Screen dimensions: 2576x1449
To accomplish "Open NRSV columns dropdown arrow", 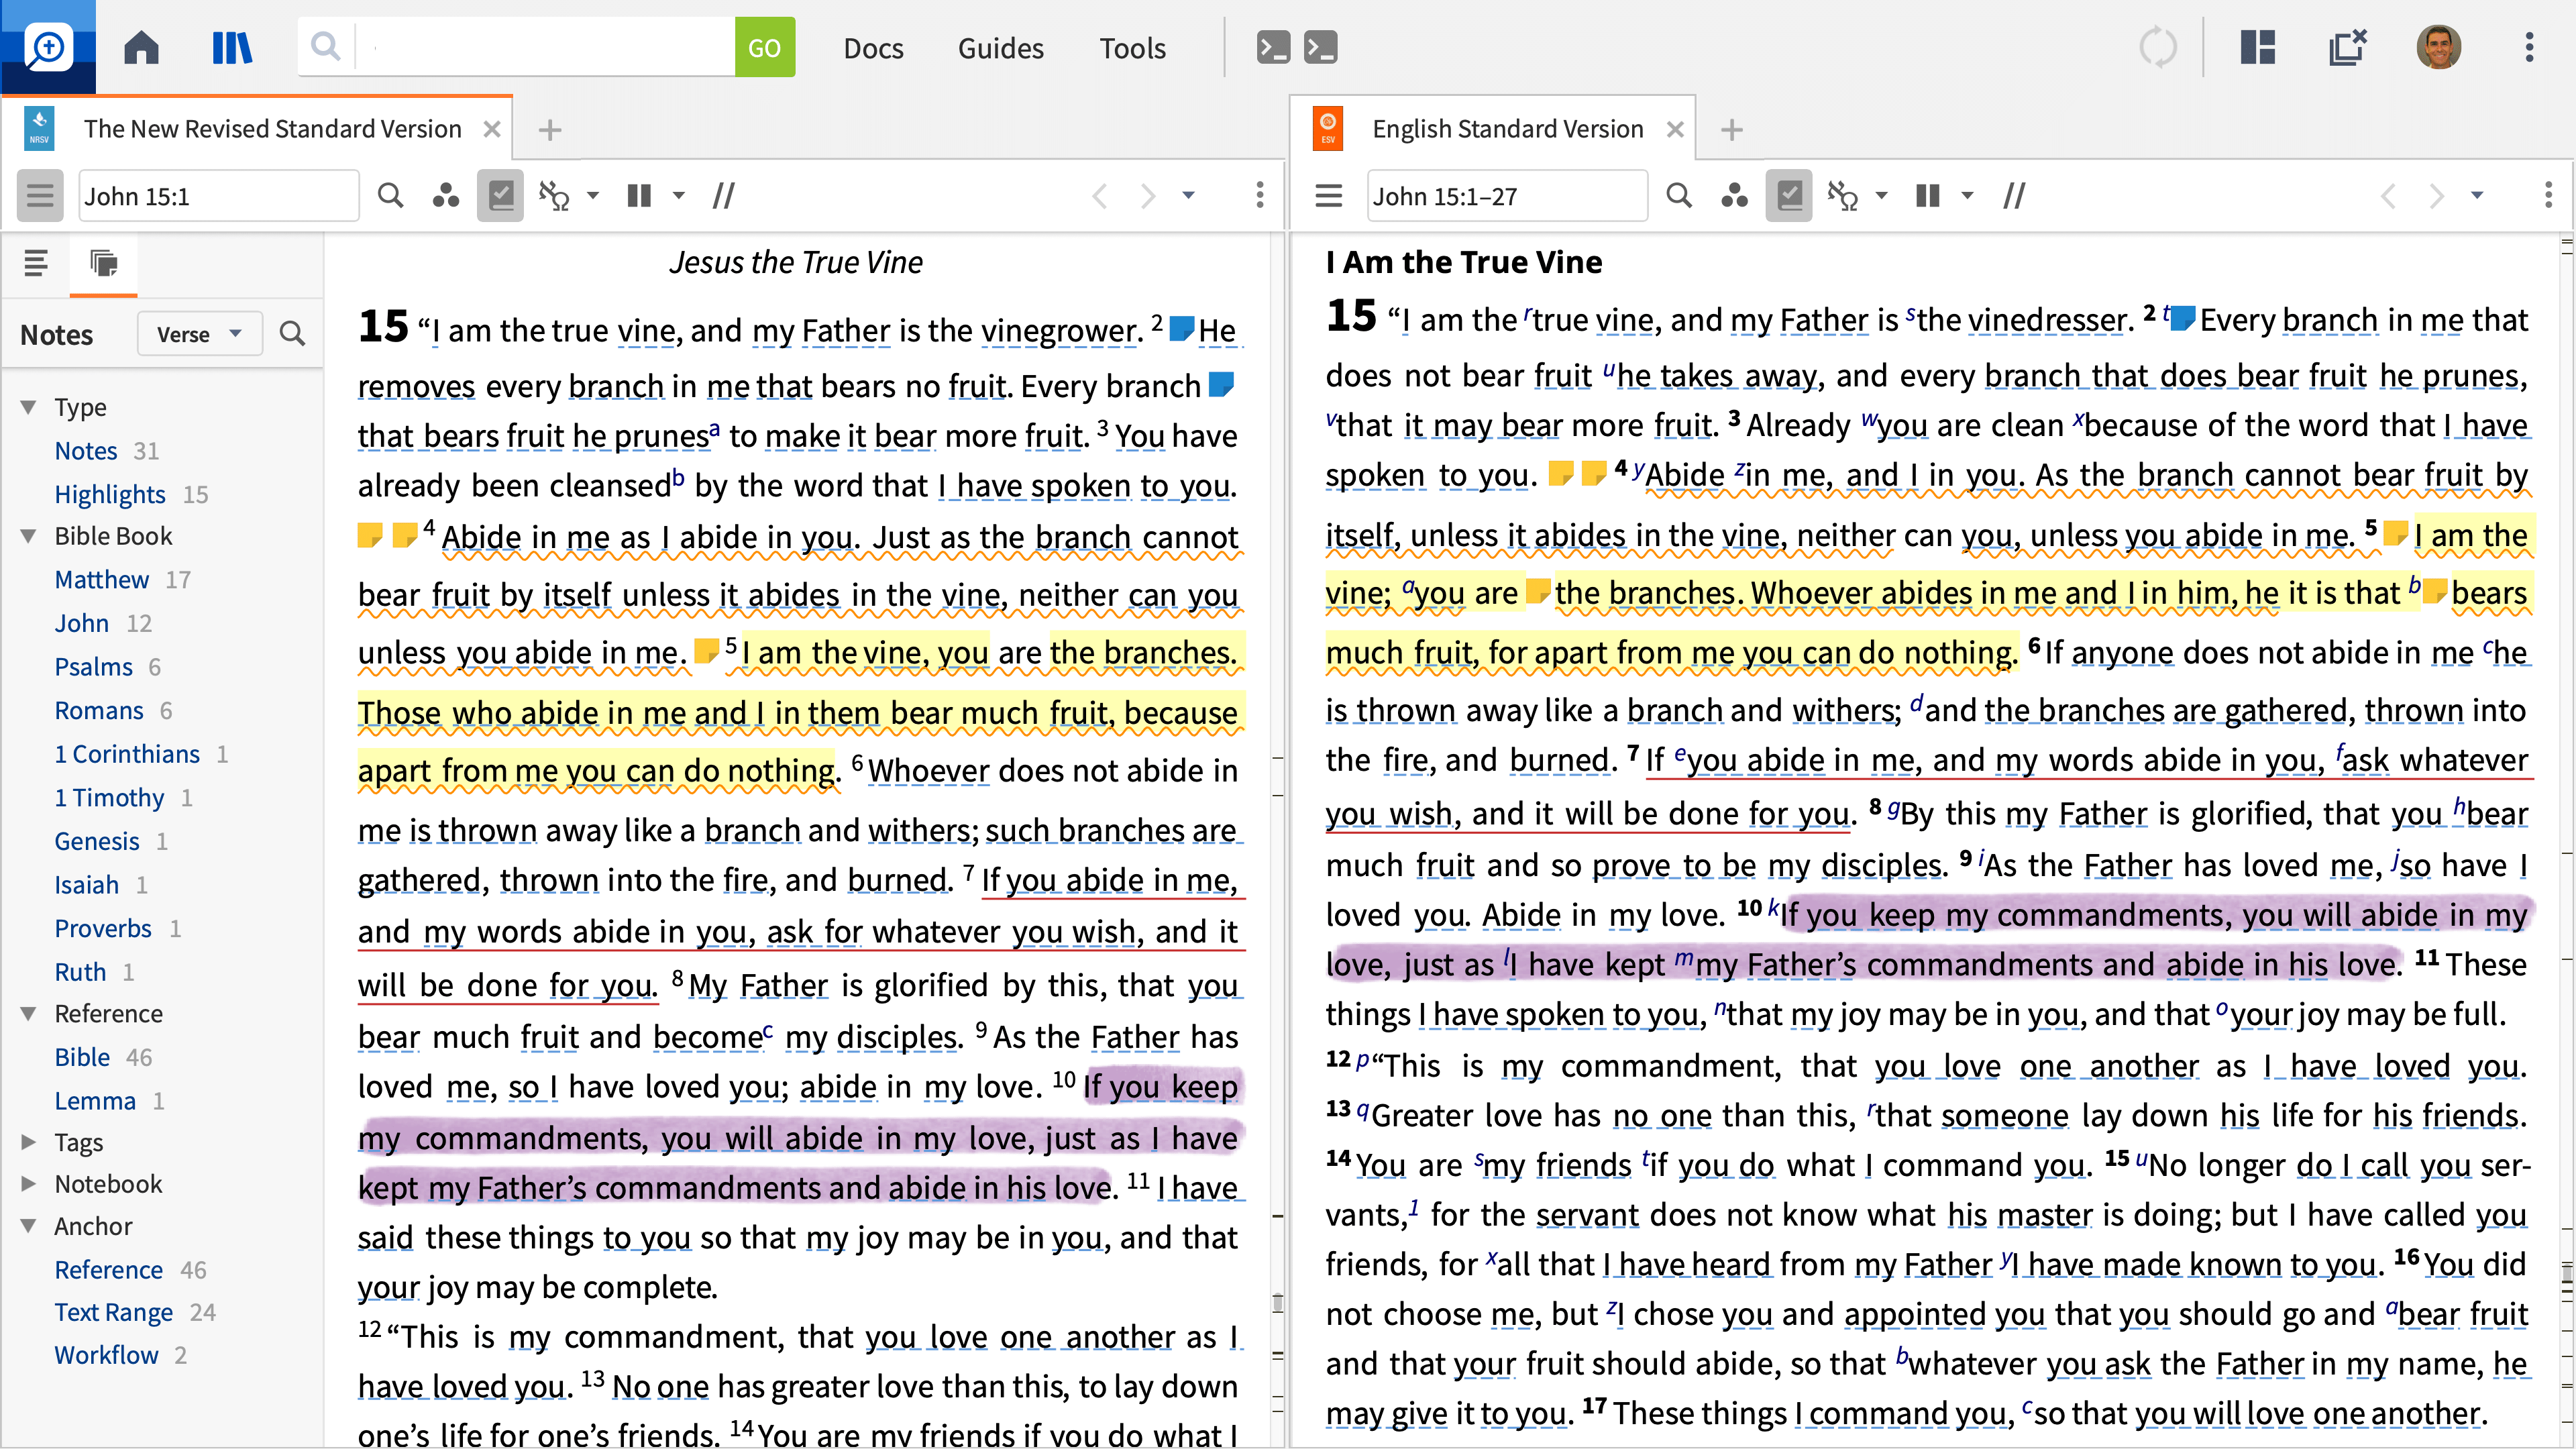I will click(679, 196).
